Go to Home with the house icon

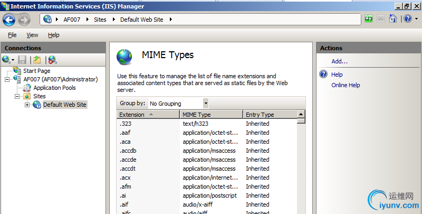[x=393, y=18]
